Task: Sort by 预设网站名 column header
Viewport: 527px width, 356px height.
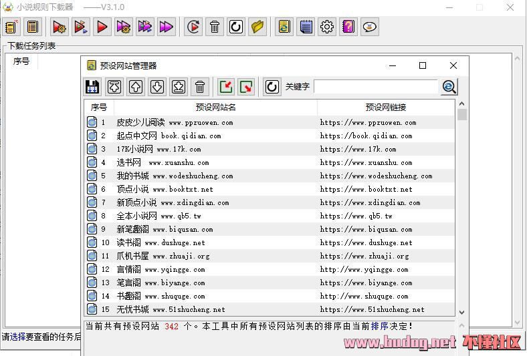Action: [x=215, y=108]
